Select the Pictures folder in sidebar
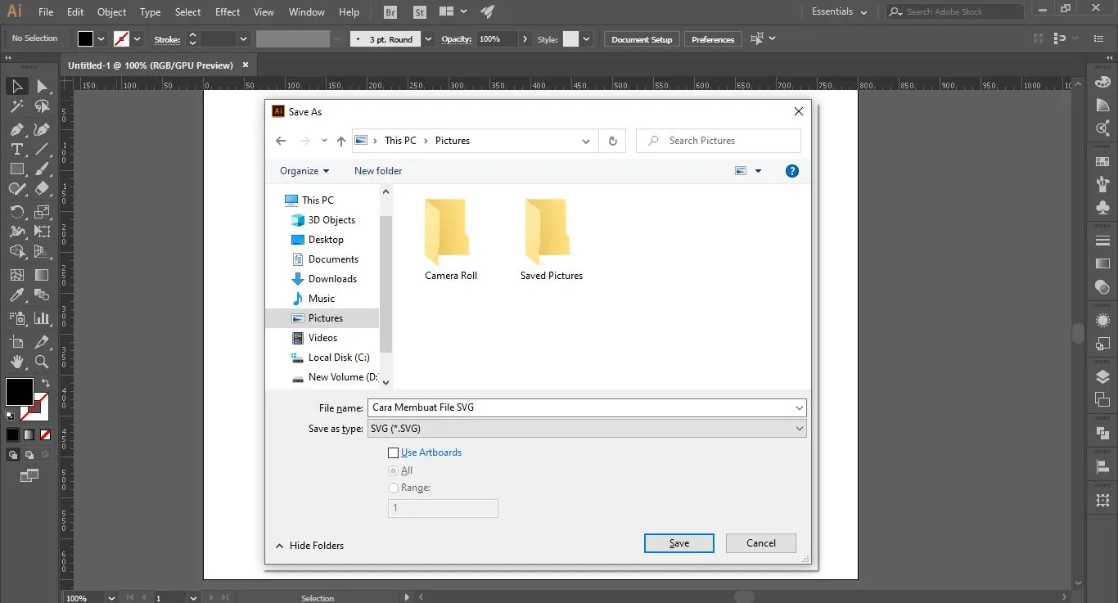1118x603 pixels. pos(324,317)
